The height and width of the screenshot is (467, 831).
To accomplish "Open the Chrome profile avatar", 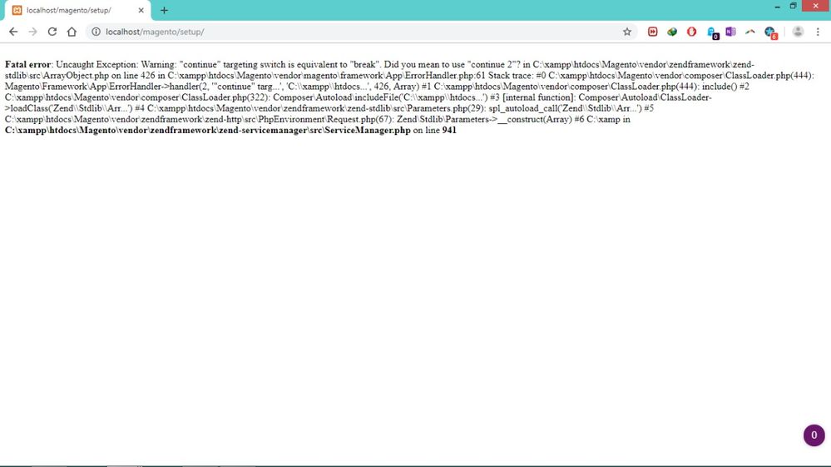I will pos(798,32).
